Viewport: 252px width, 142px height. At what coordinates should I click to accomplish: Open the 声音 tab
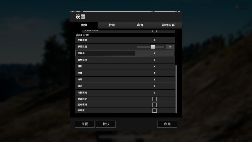tap(140, 25)
